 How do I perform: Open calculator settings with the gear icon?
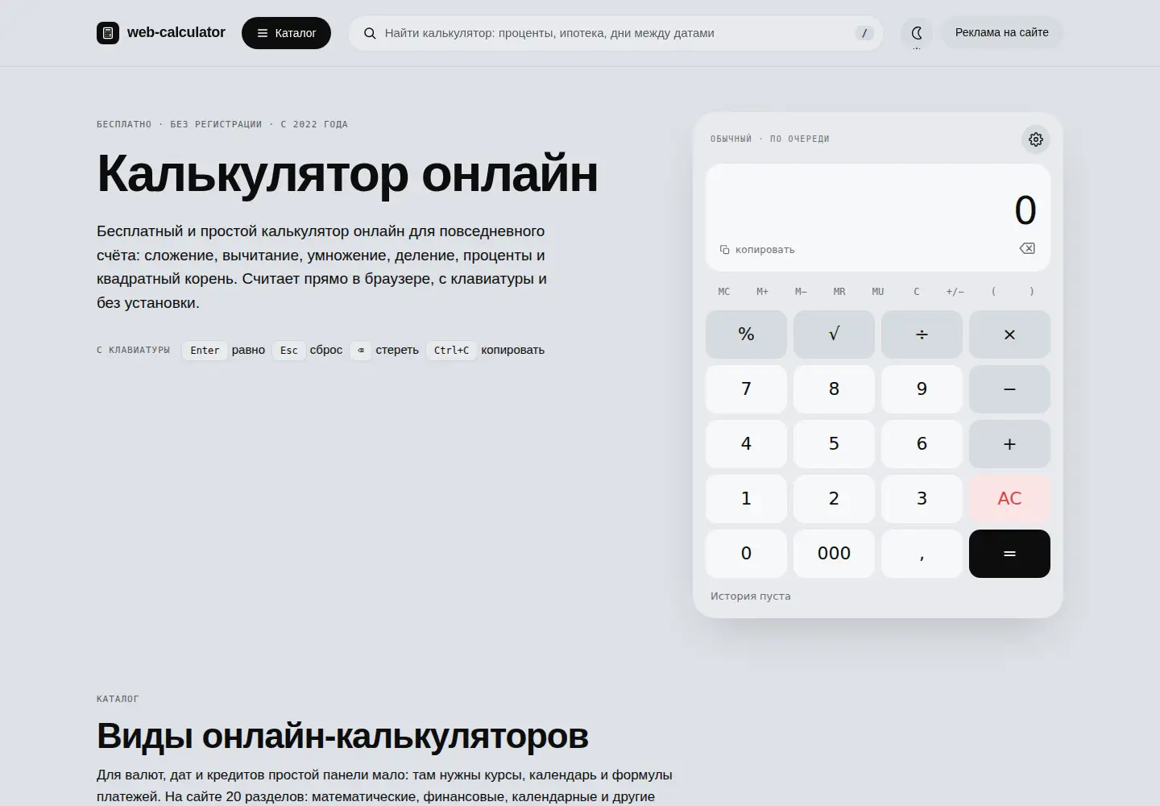pyautogui.click(x=1036, y=139)
